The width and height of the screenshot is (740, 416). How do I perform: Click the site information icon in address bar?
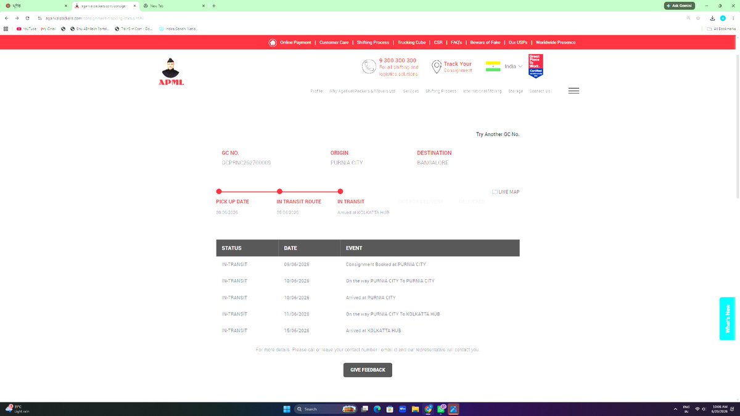tap(39, 18)
